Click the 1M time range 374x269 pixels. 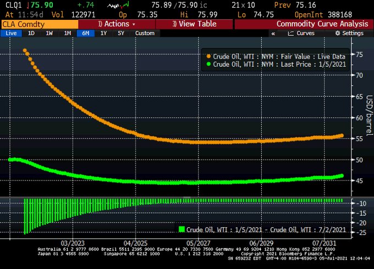(67, 34)
